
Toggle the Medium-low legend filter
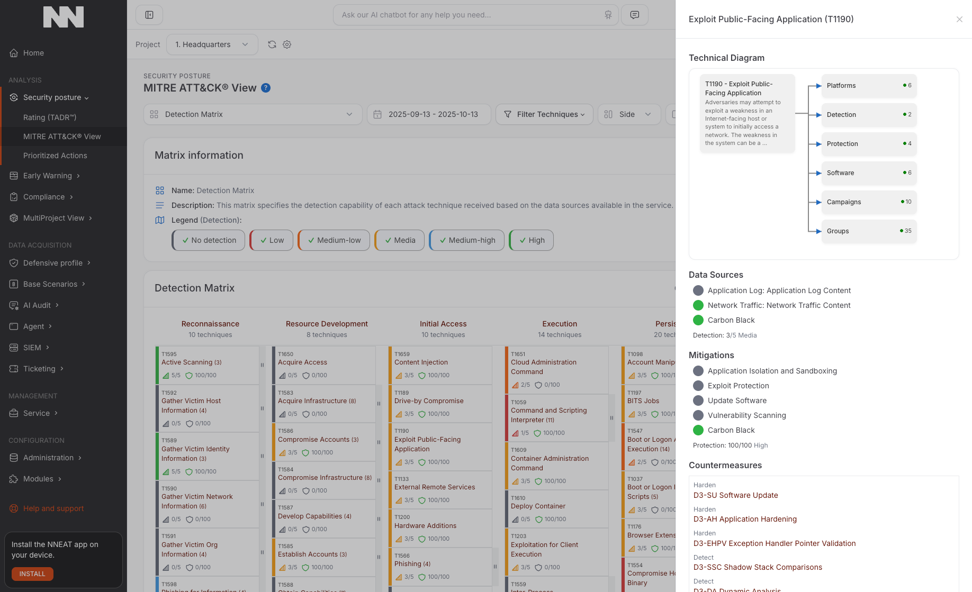(x=334, y=240)
